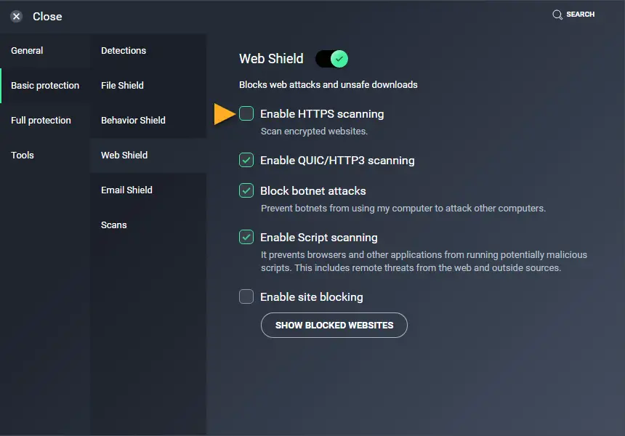Click the SEARCH label text

(581, 15)
